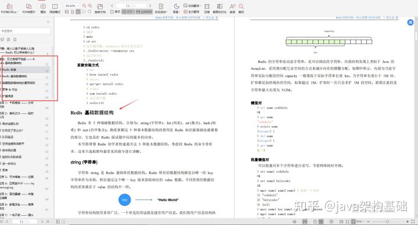418x225 pixels.
Task: Select the highlighted fit page icon in toolbar
Action: 78,12
